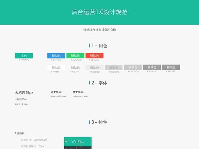Click the hex code under the blue swatch
This screenshot has height=149, width=199.
(56, 60)
